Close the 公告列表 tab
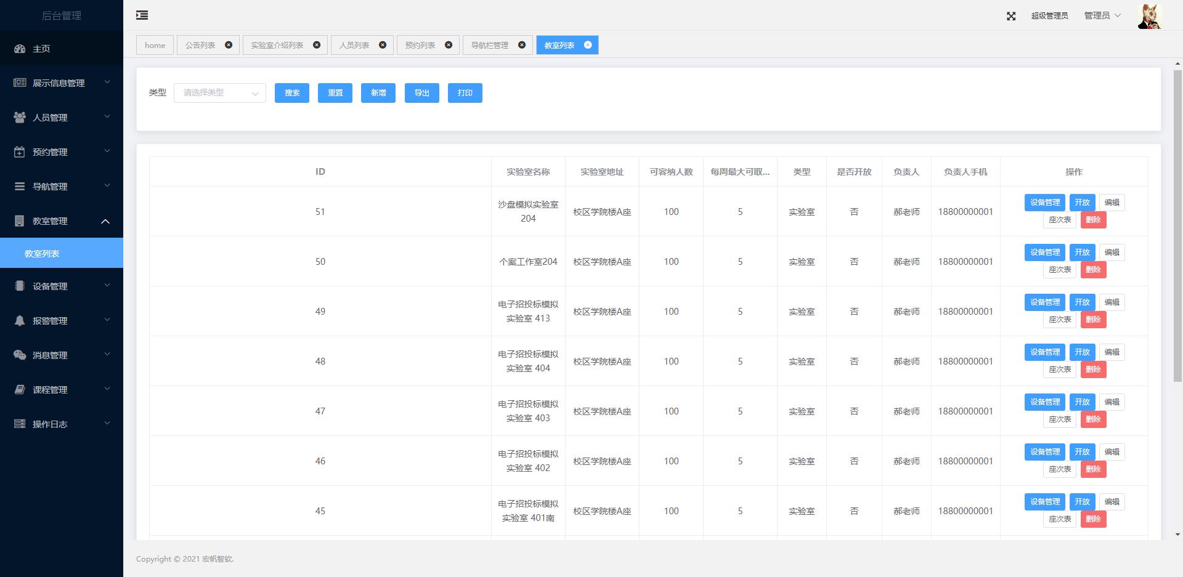The height and width of the screenshot is (577, 1183). 229,45
